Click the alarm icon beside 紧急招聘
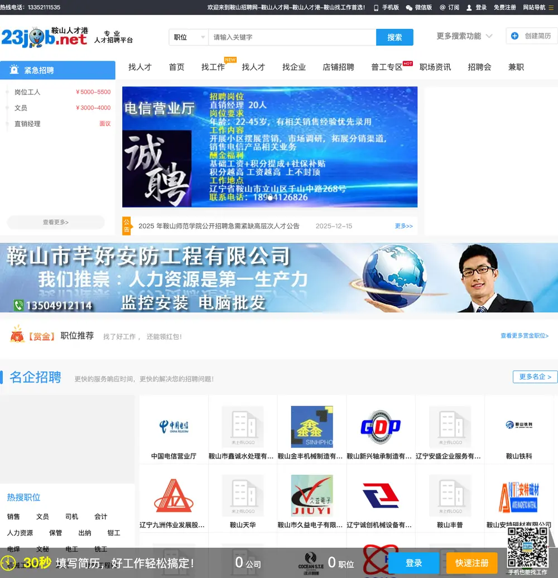 pyautogui.click(x=14, y=70)
